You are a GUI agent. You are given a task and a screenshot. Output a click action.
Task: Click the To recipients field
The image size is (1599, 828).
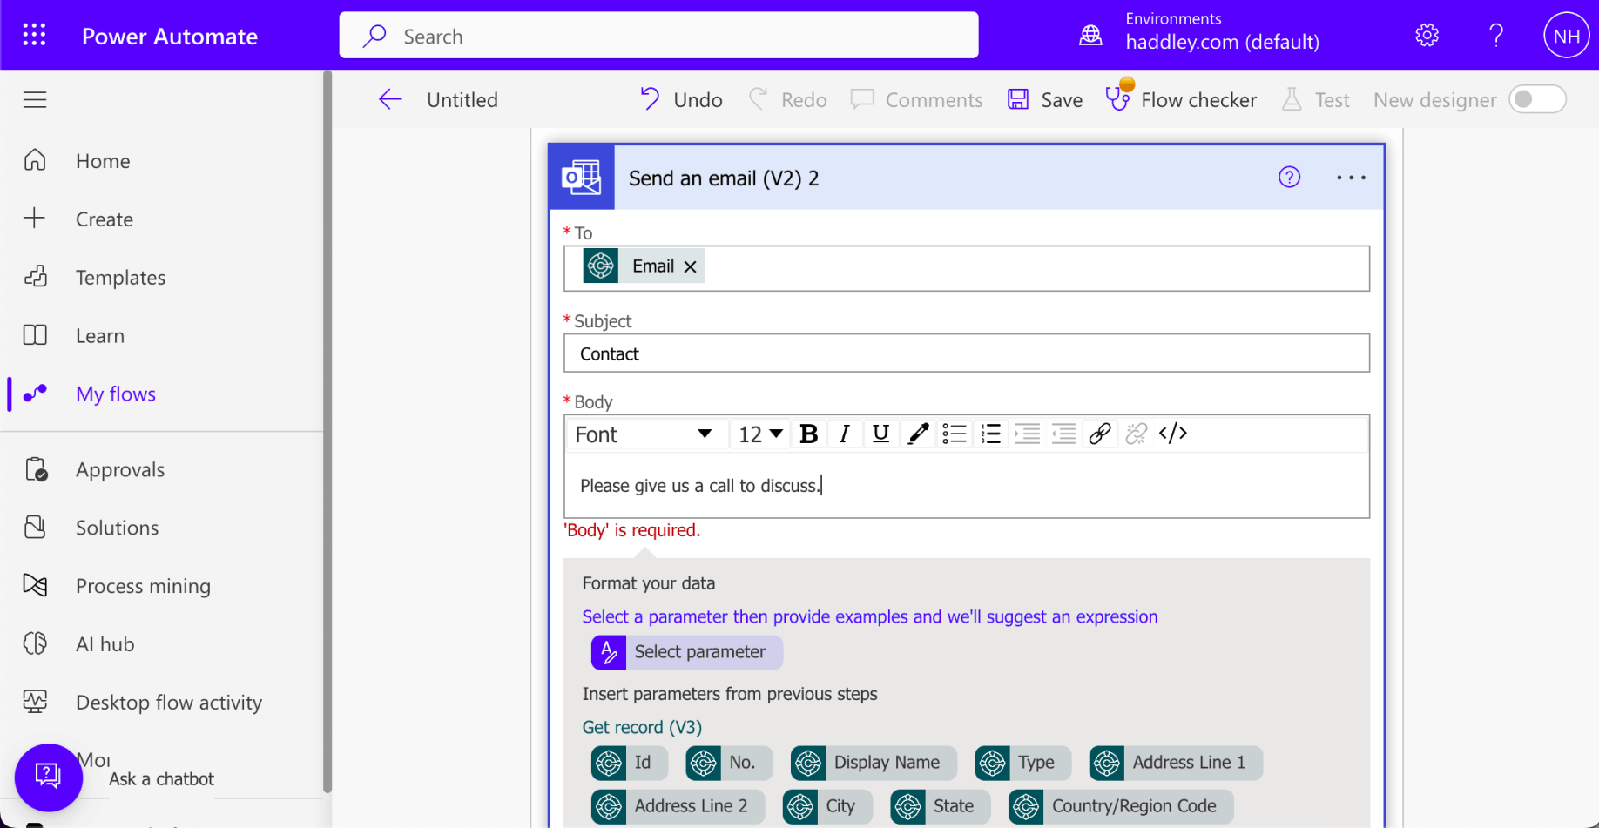click(967, 268)
